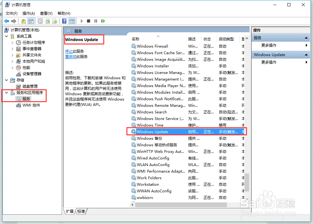Toggle the Show/Hide Console Tree icon
The image size is (313, 224).
tap(31, 21)
